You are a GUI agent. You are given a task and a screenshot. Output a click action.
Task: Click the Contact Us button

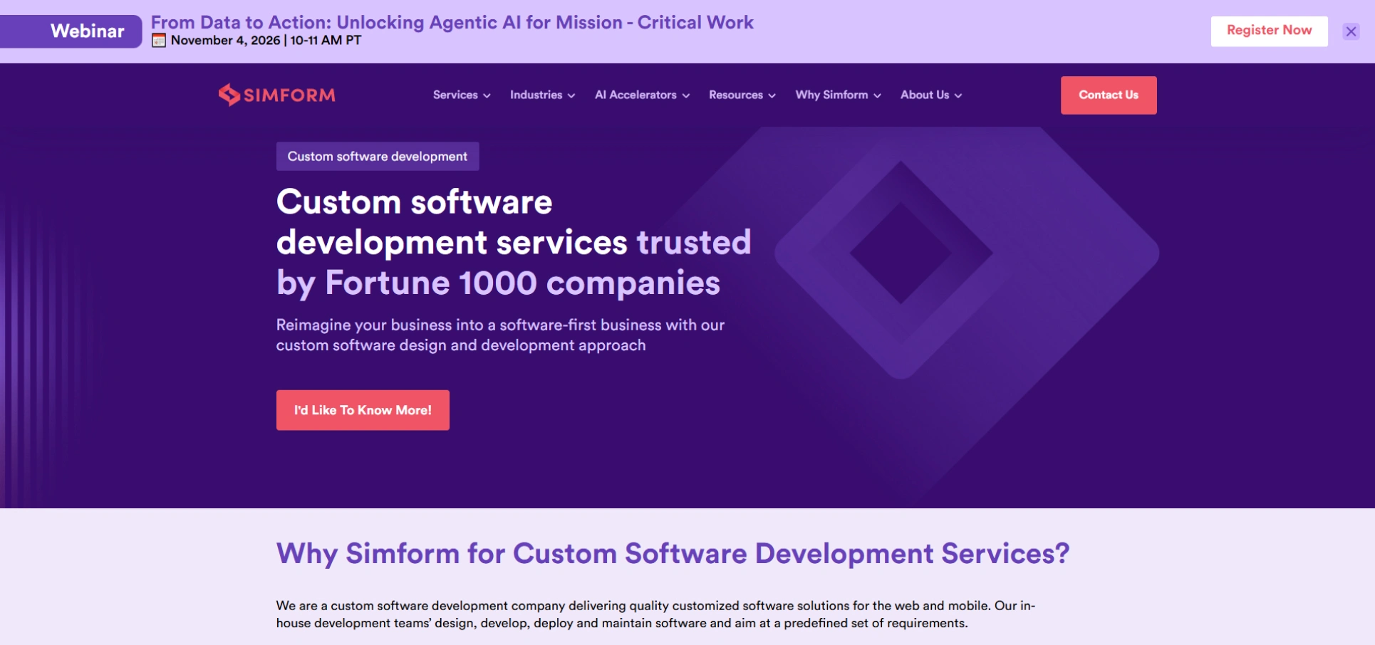(1109, 95)
